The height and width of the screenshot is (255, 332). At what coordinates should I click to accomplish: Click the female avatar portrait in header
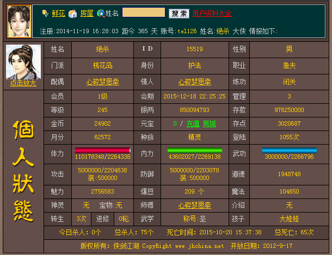(x=19, y=21)
